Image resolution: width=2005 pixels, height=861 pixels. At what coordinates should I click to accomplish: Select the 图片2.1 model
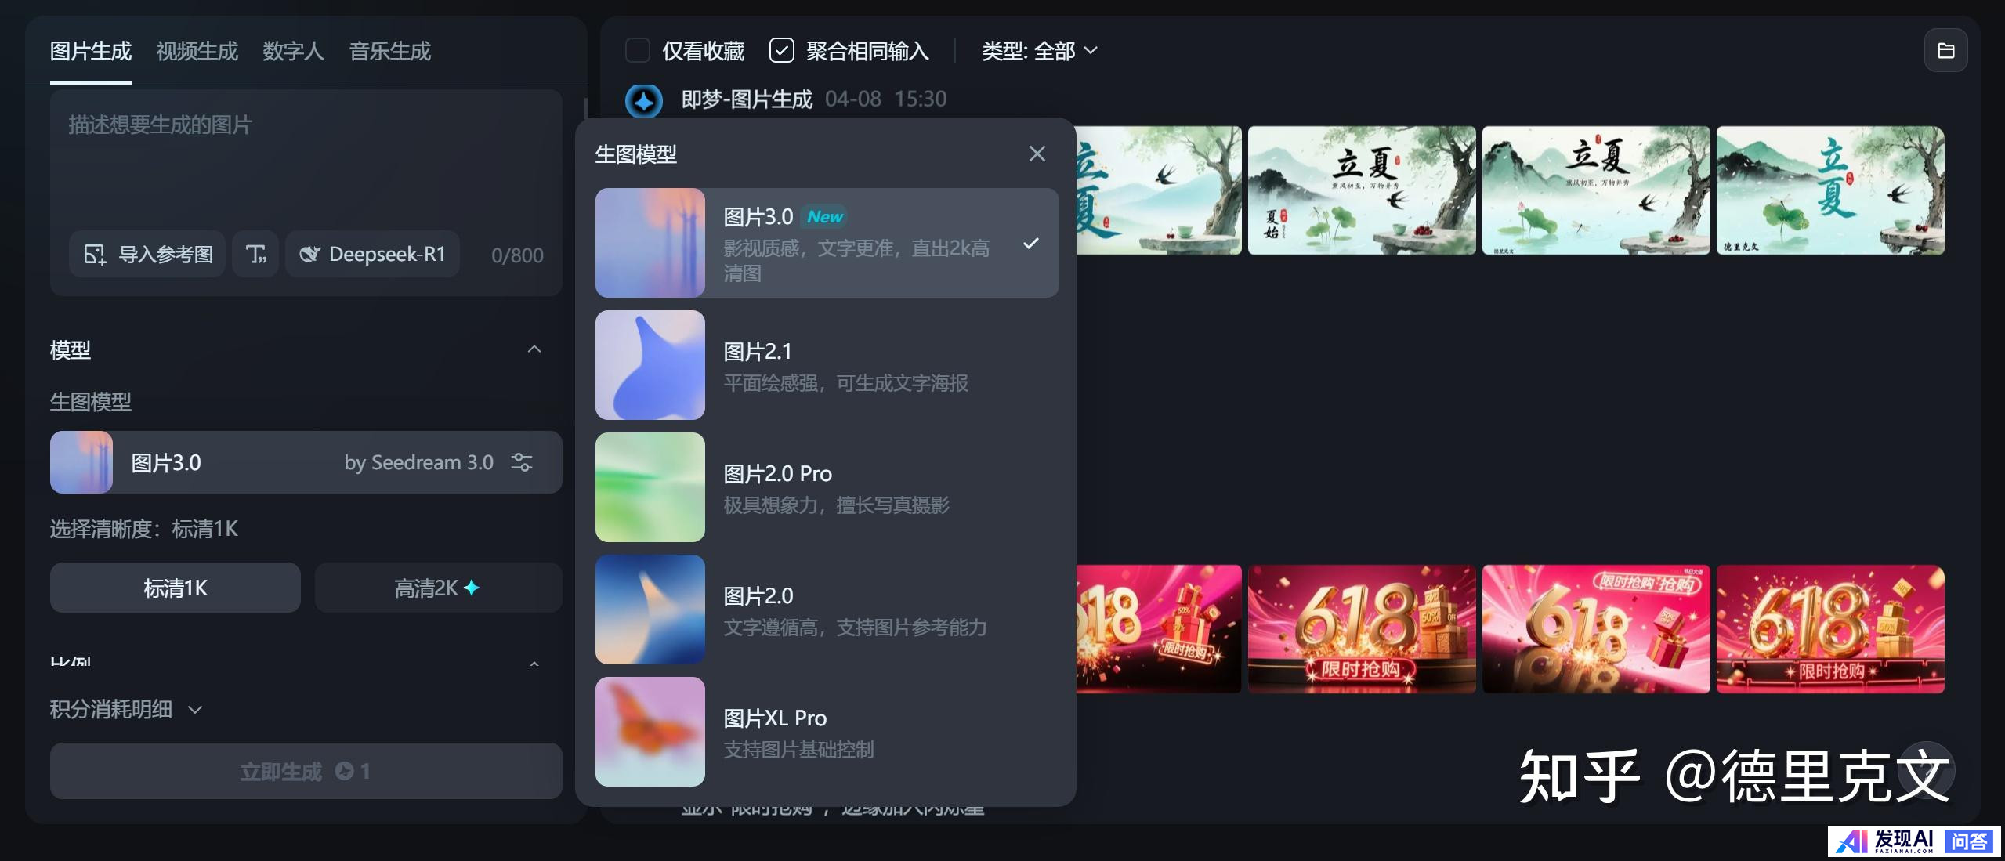coord(827,365)
